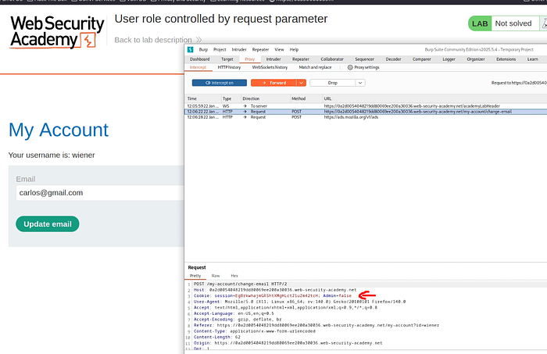
Task: Switch request view to Hex
Action: tap(234, 276)
